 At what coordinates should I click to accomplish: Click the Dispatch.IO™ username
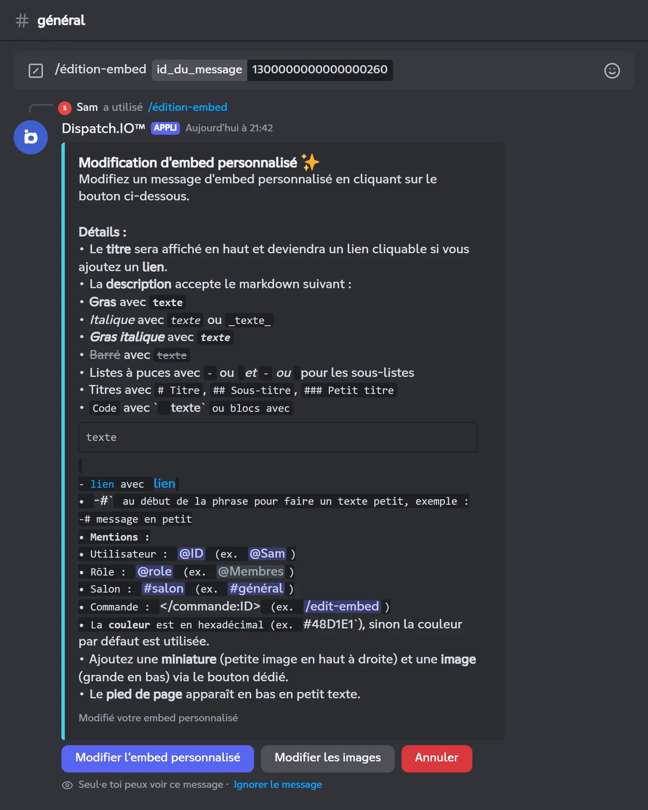click(104, 128)
